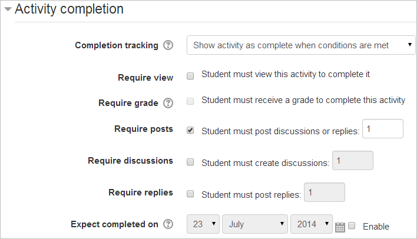Check the Require replies checkbox

coord(190,194)
